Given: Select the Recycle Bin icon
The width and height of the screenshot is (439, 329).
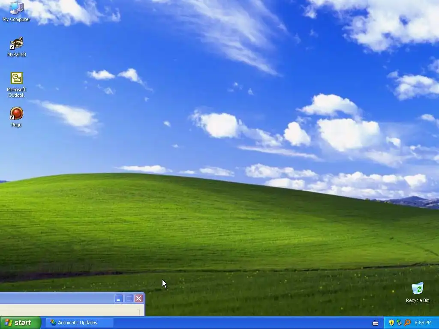Looking at the screenshot, I should pos(418,293).
